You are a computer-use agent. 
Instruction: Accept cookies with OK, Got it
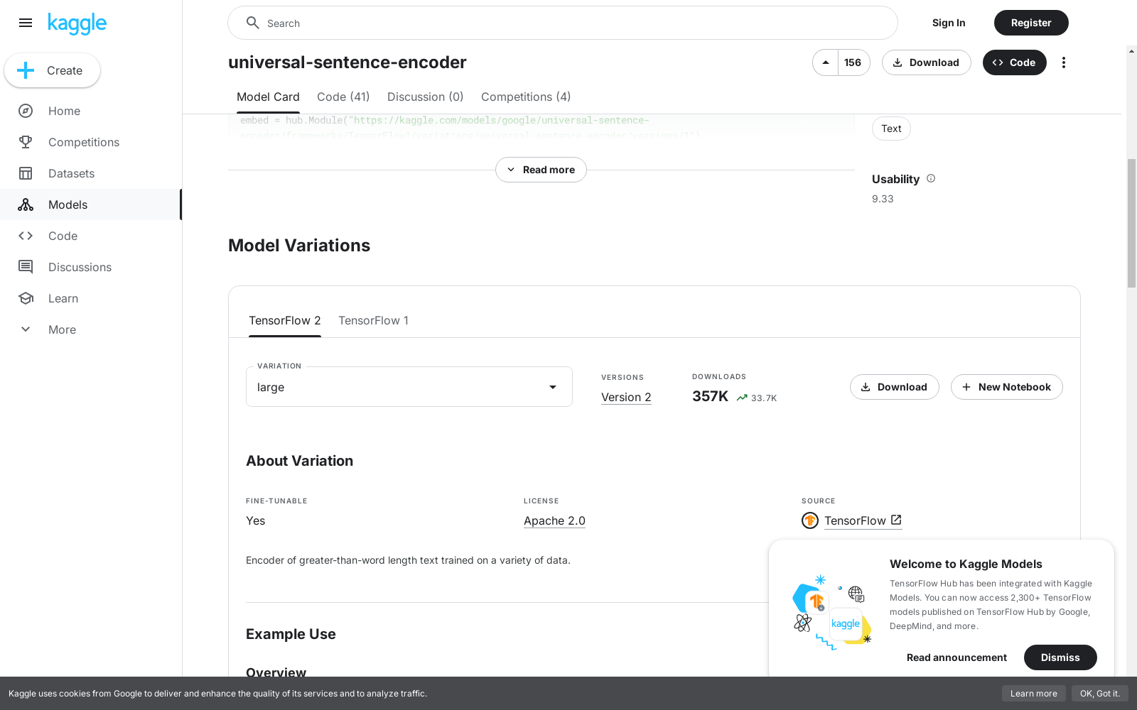pyautogui.click(x=1100, y=694)
